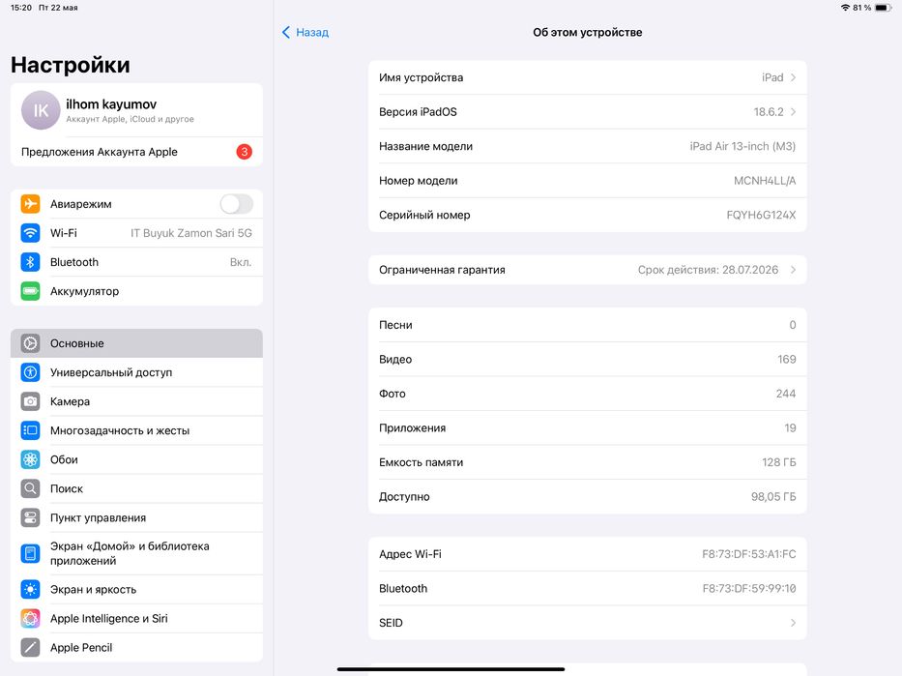This screenshot has width=902, height=676.
Task: Tap the back chevron arrow
Action: point(286,32)
